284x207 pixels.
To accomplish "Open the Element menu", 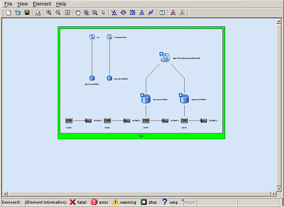I will pyautogui.click(x=42, y=4).
